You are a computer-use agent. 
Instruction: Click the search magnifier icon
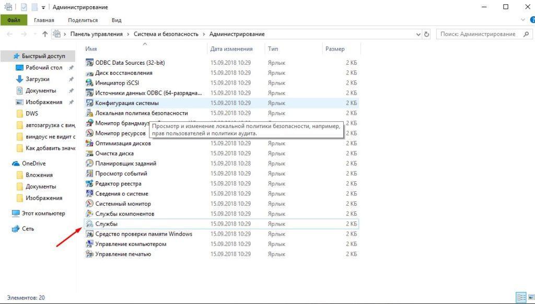pyautogui.click(x=526, y=34)
